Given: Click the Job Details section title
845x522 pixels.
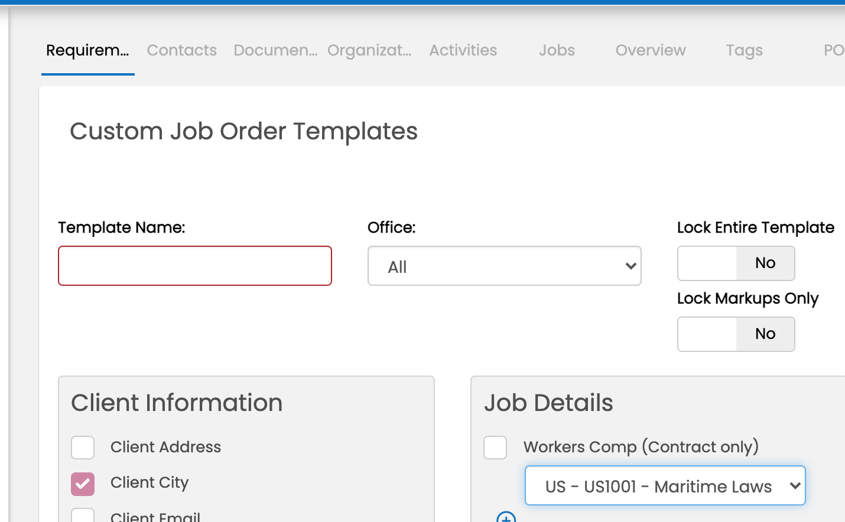Looking at the screenshot, I should point(548,403).
